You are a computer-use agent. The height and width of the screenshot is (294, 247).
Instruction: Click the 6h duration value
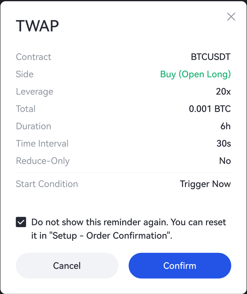[226, 126]
